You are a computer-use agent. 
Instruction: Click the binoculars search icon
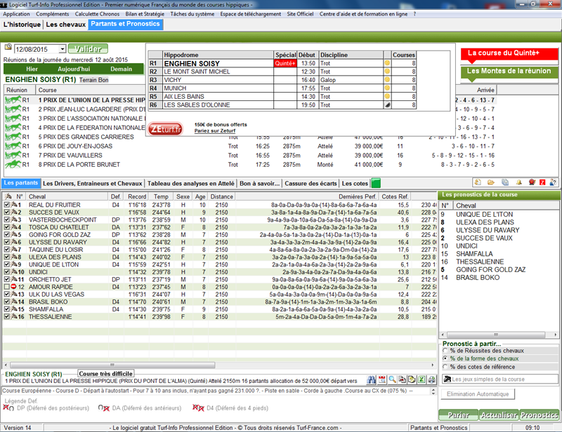[372, 379]
